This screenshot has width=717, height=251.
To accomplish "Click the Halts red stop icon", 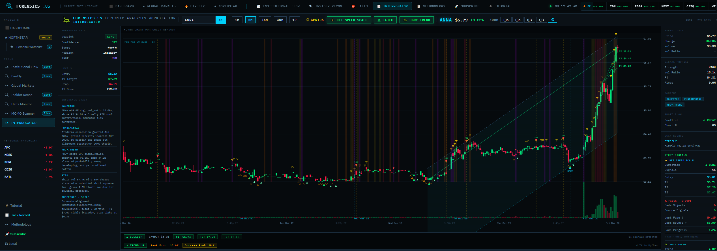I will click(353, 6).
